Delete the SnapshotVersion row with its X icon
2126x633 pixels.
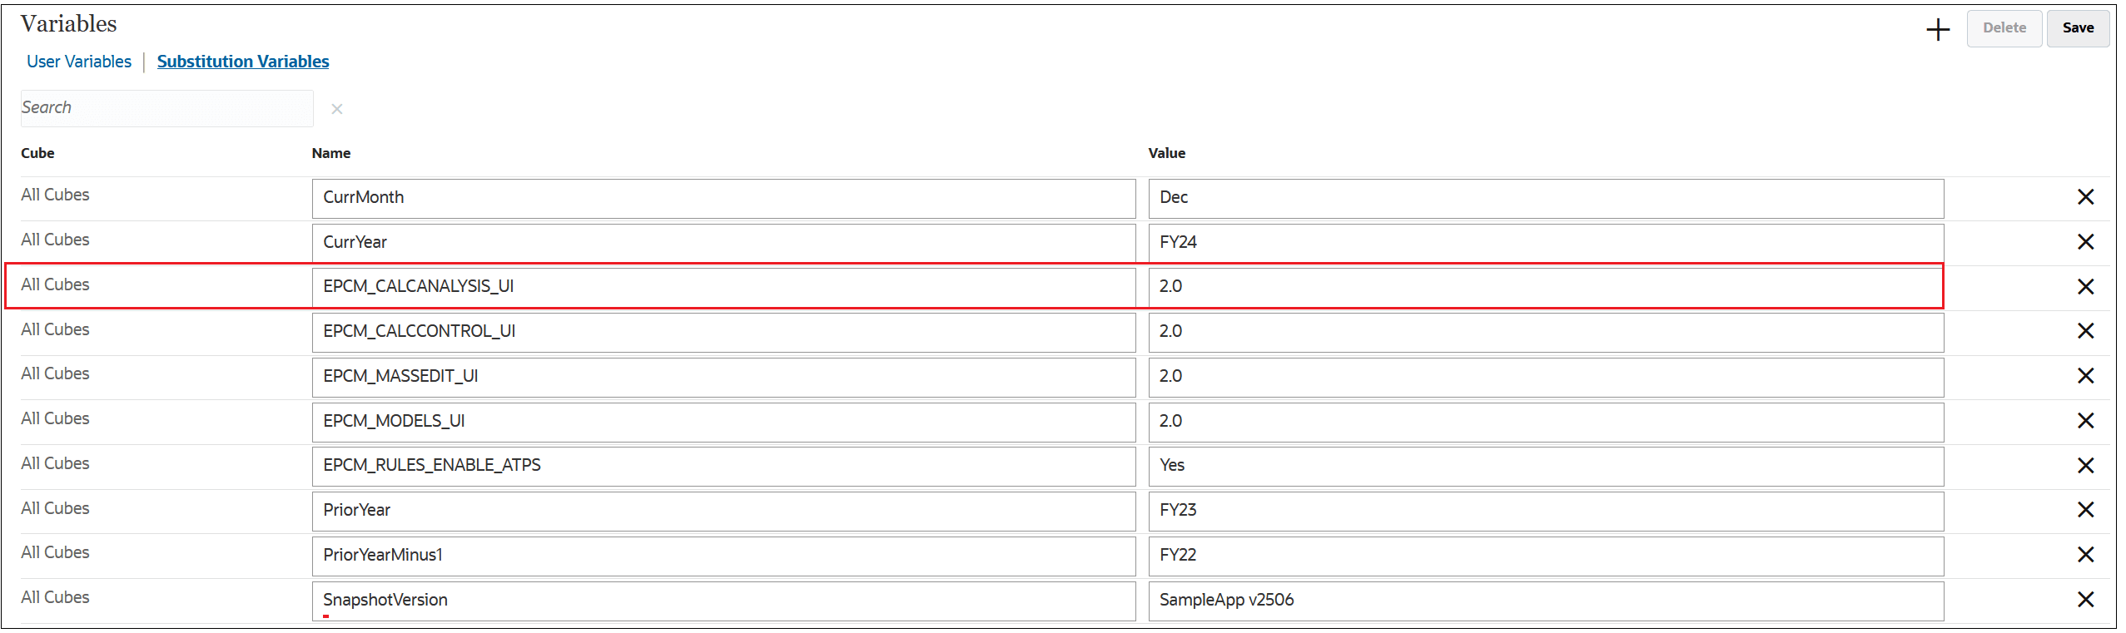(x=2086, y=600)
